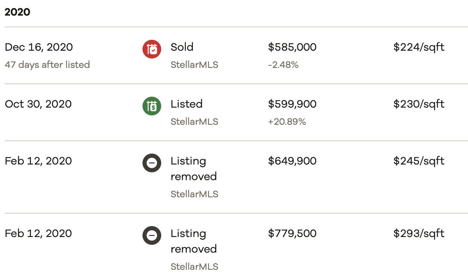Click the listing removed icon for $649,900
Screen dimensions: 468x276
(x=152, y=163)
